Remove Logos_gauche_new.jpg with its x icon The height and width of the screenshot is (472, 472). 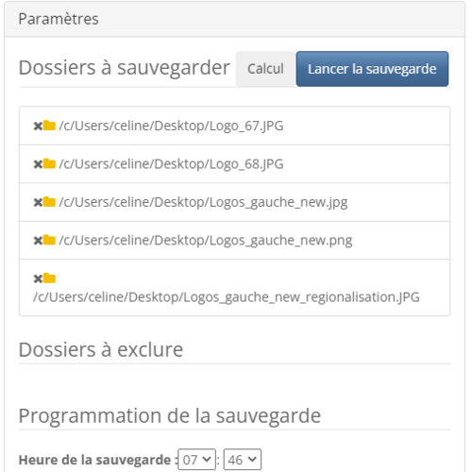click(x=38, y=202)
